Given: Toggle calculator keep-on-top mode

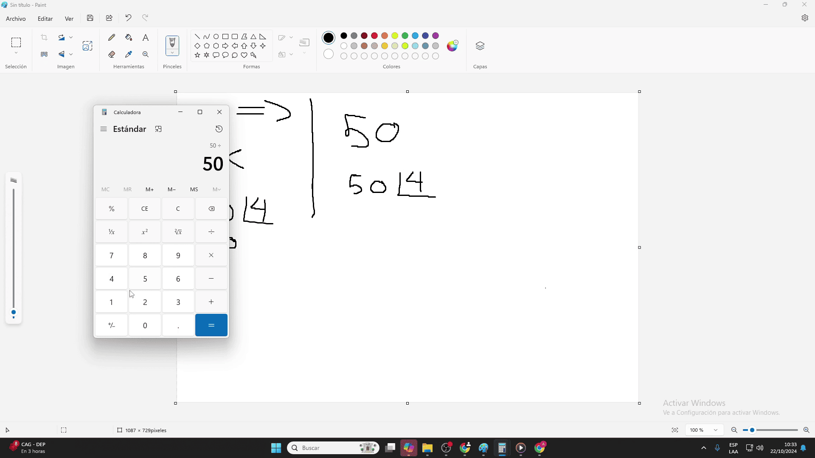Looking at the screenshot, I should [x=158, y=129].
